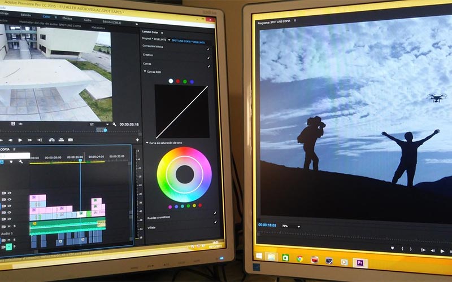Click the timeline playhead marker
Viewport: 452px width, 282px height.
(80, 160)
